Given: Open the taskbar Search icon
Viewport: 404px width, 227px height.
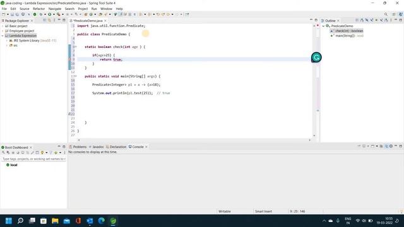Looking at the screenshot, I should 20,221.
